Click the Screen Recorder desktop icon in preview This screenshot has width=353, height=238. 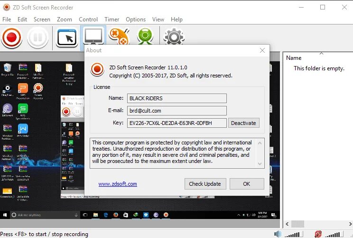38,91
